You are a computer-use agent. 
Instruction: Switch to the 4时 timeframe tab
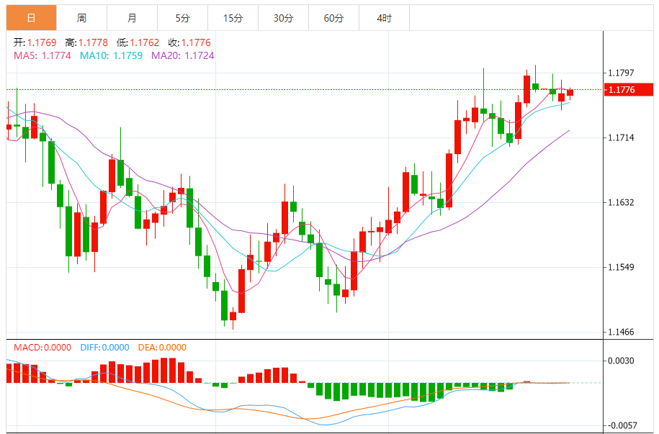tap(384, 18)
